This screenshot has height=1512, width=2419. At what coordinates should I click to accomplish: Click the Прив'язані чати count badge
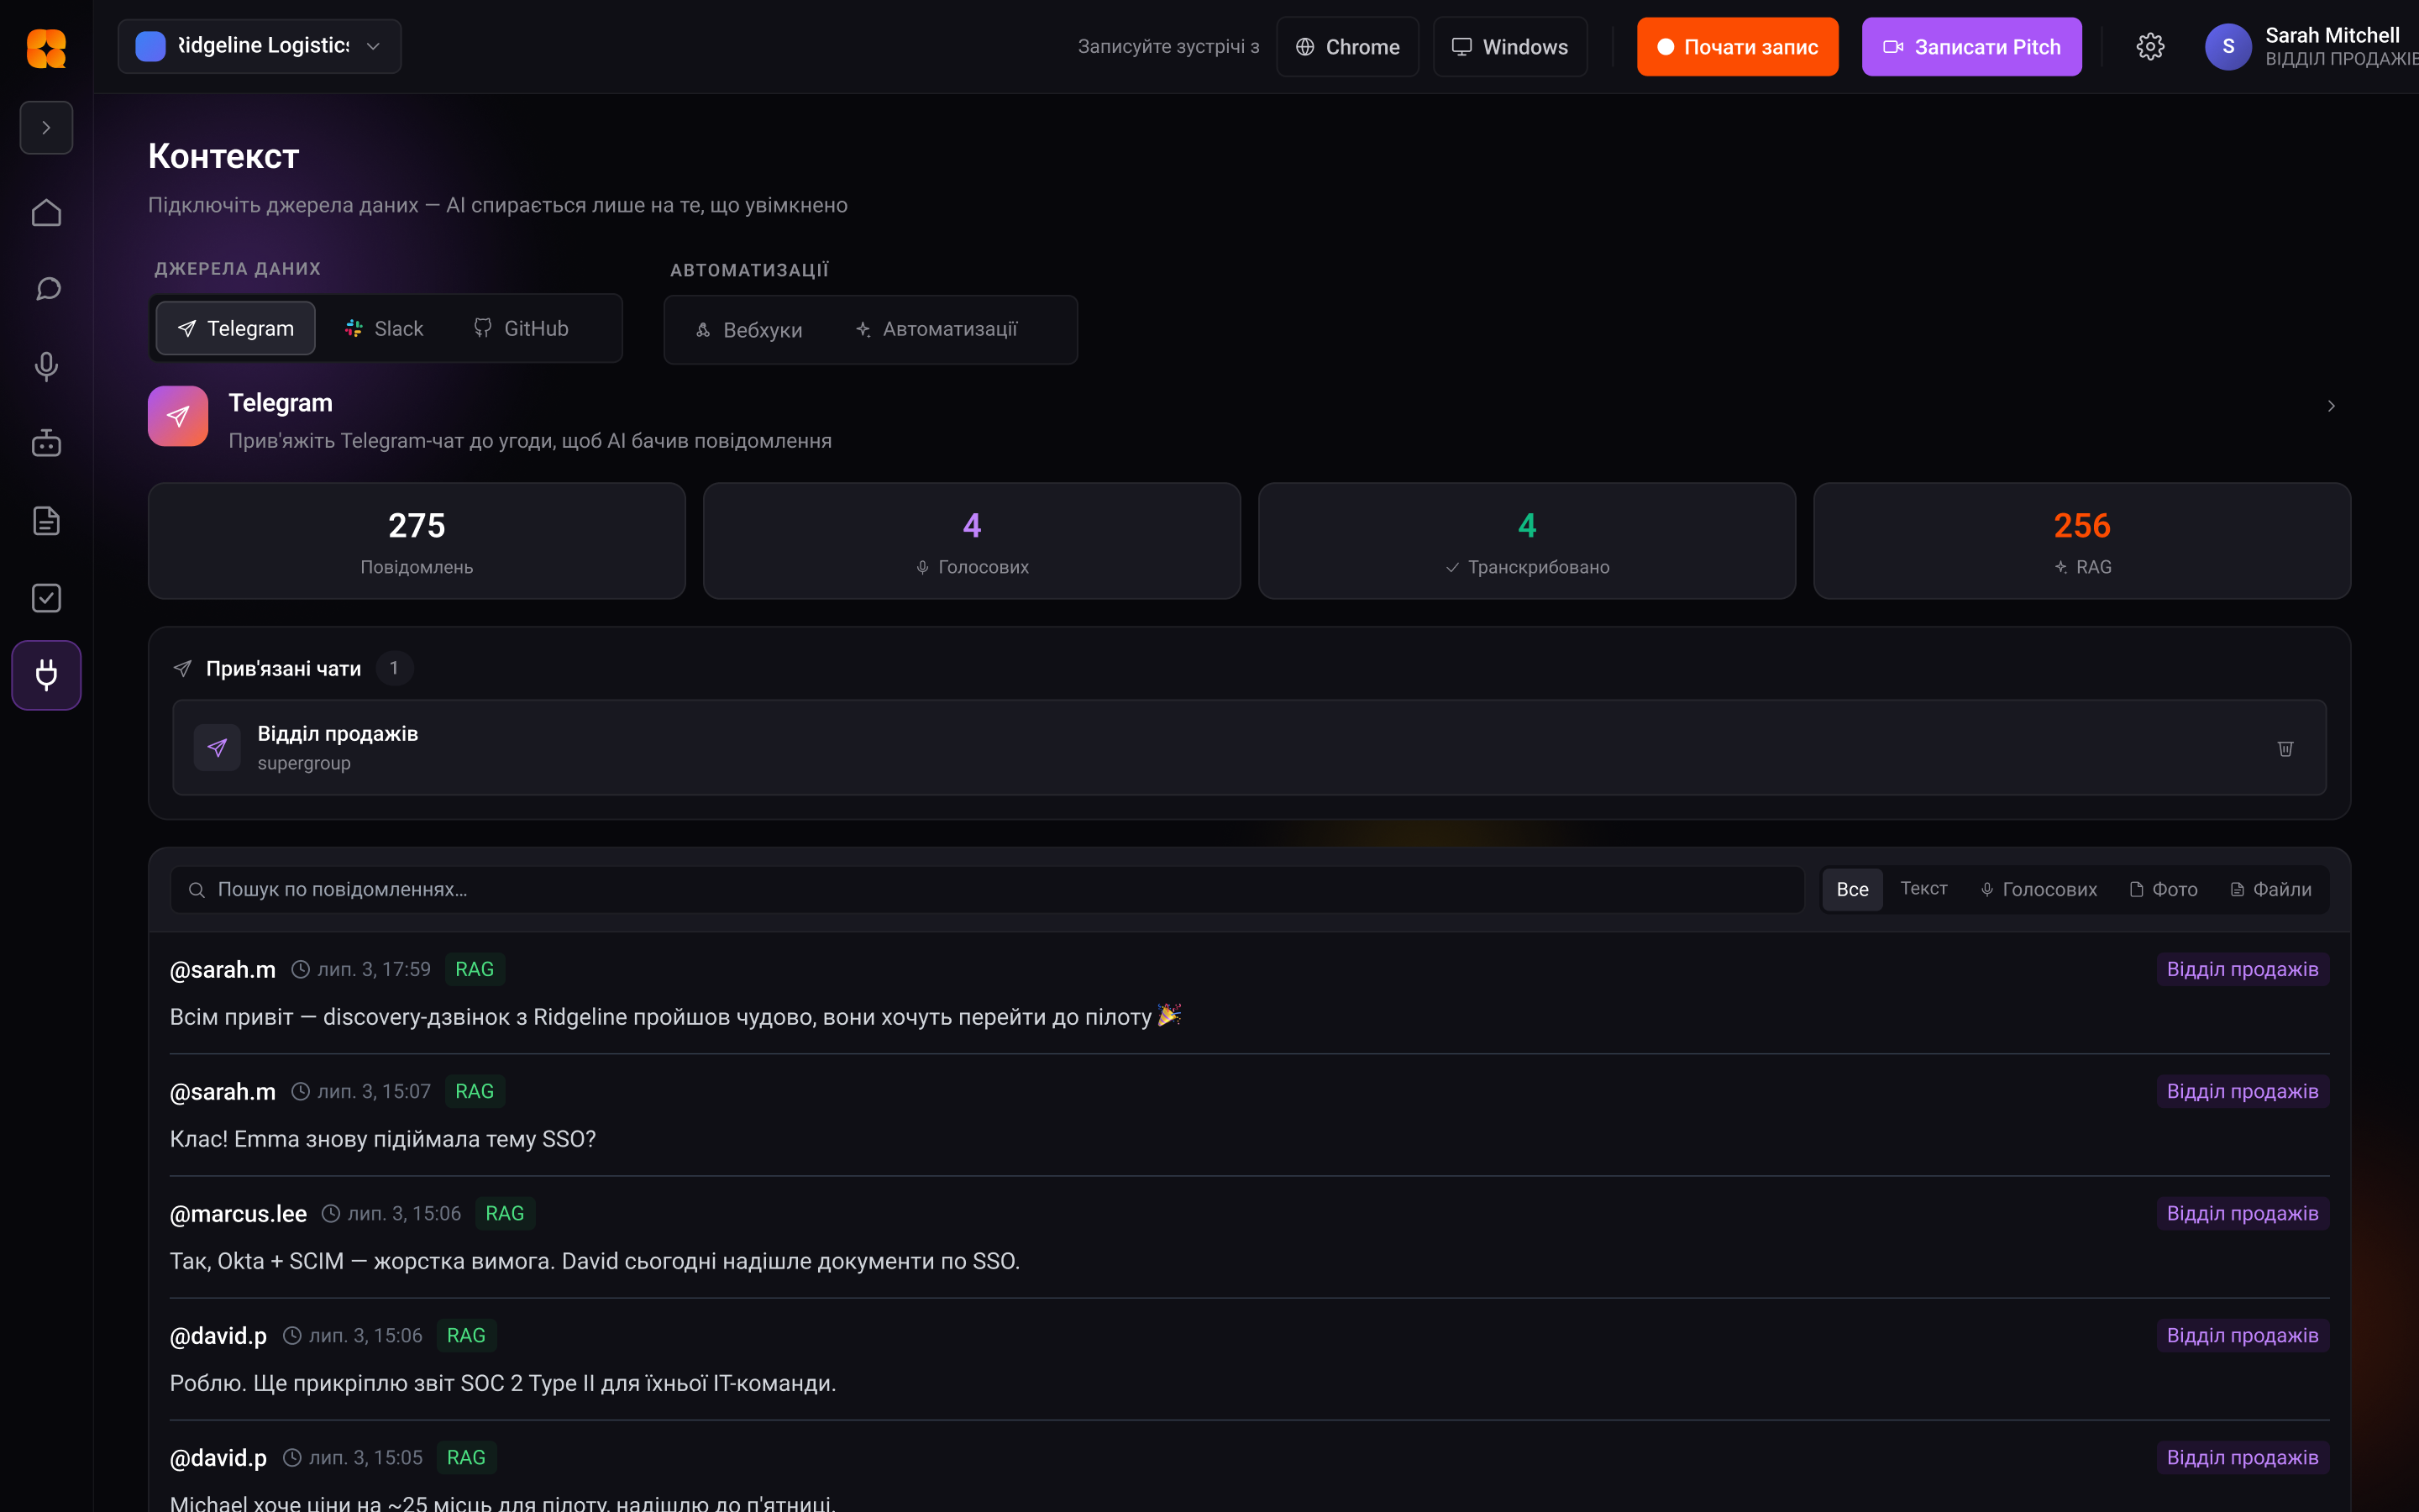(x=394, y=668)
